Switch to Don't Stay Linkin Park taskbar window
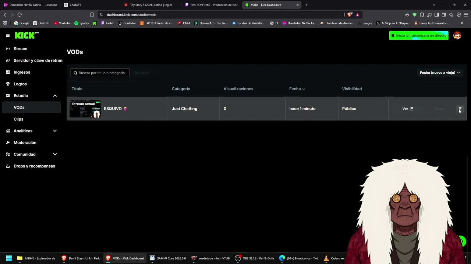Image resolution: width=471 pixels, height=264 pixels. click(81, 258)
